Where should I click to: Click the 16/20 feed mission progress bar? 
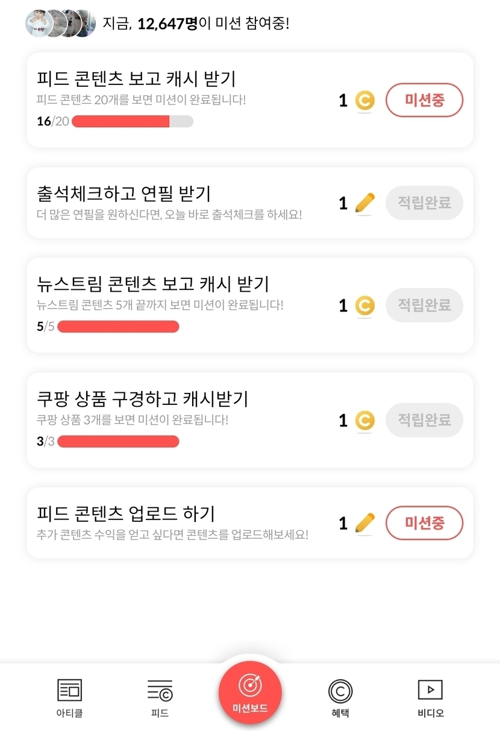coord(133,121)
